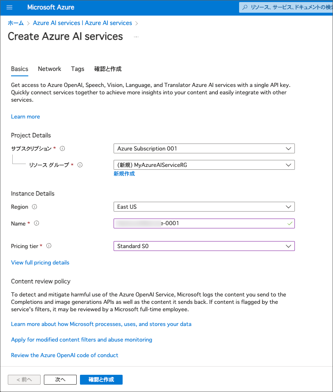Click the 次へ button

pos(60,380)
